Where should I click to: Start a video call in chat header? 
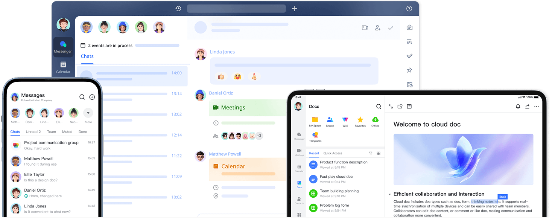365,28
